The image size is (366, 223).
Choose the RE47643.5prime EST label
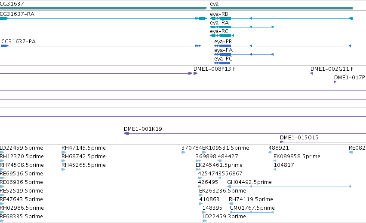click(x=22, y=199)
